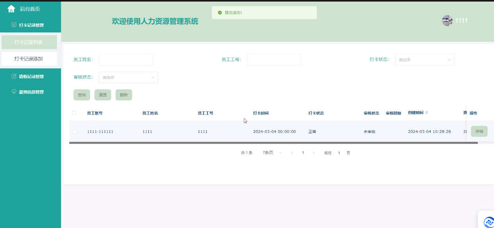This screenshot has width=494, height=228.
Task: Go to next page arrow
Action: coord(313,153)
